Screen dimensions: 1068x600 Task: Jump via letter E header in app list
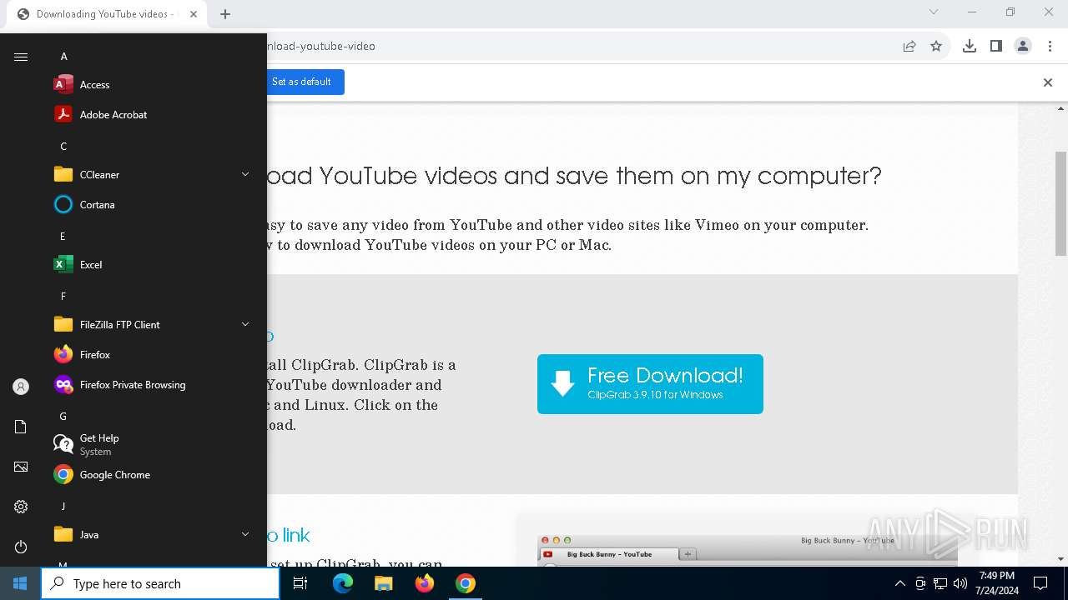point(63,237)
